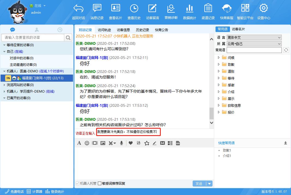Enable the 敏感词推荐回复 checkbox
Viewport: 291px width, 195px height.
coord(100,184)
